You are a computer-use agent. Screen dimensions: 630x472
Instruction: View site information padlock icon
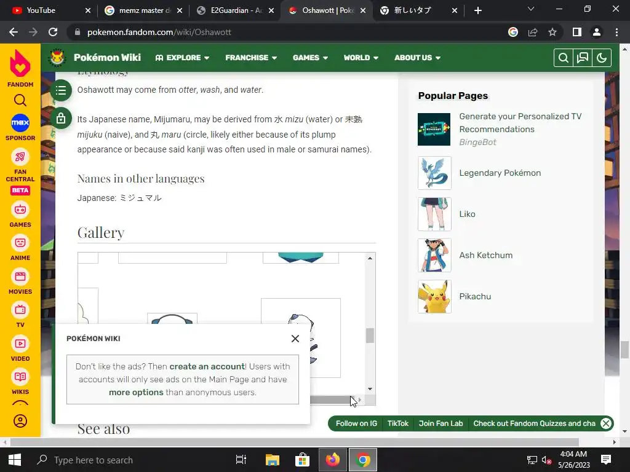click(x=78, y=32)
